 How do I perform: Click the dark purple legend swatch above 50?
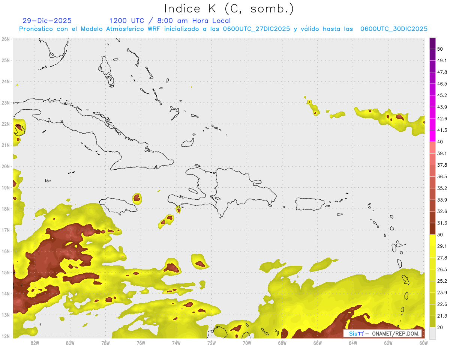tap(432, 43)
